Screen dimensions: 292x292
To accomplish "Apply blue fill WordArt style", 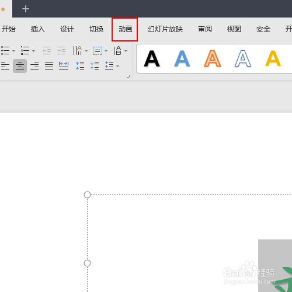I will click(x=182, y=58).
